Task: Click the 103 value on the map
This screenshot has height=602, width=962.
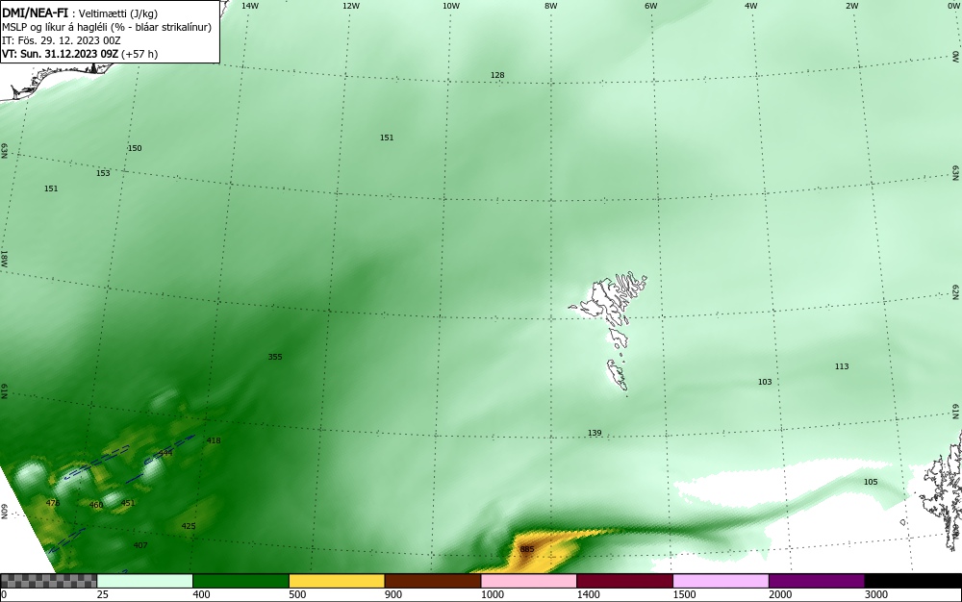Action: (x=765, y=382)
